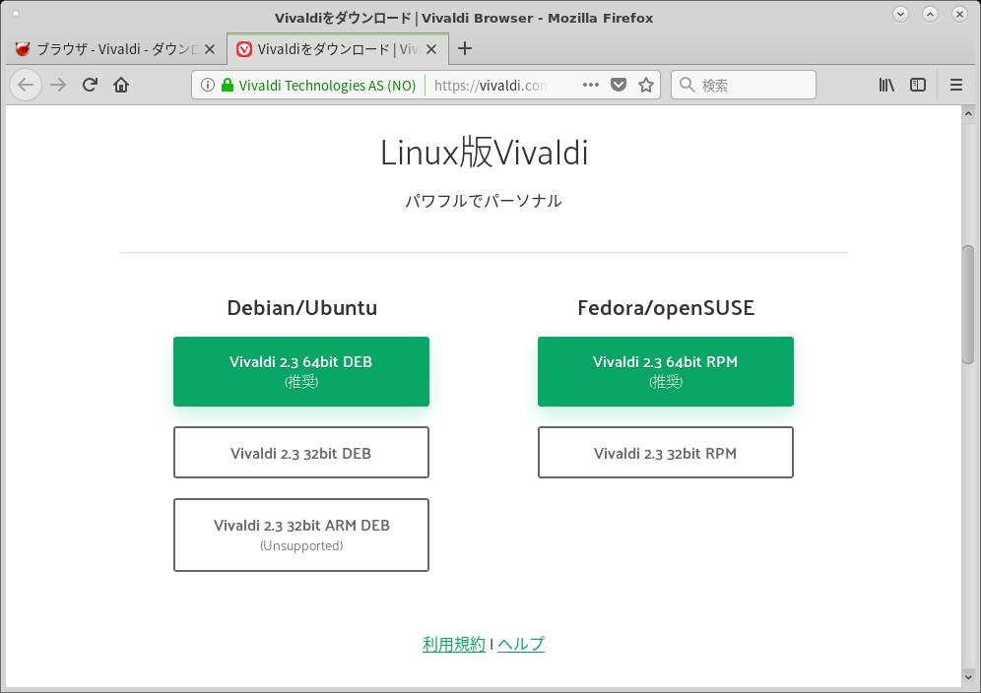Open the 利用規約 link

coord(454,644)
